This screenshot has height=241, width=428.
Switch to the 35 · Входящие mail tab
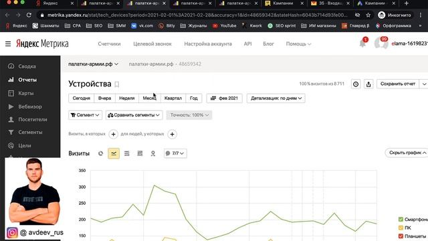point(327,3)
